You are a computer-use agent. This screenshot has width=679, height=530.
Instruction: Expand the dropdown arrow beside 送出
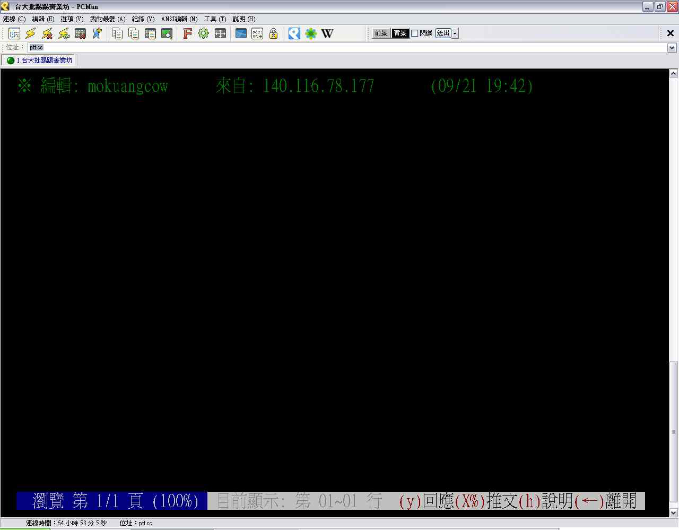(x=455, y=33)
